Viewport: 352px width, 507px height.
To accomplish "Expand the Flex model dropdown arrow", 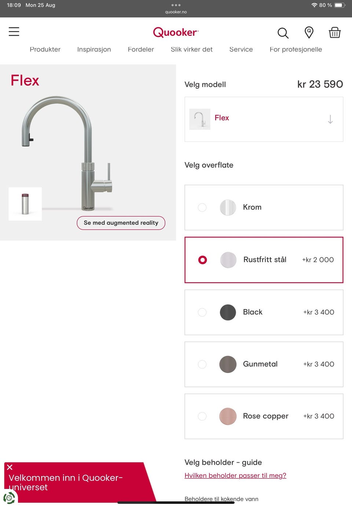I will click(x=330, y=119).
